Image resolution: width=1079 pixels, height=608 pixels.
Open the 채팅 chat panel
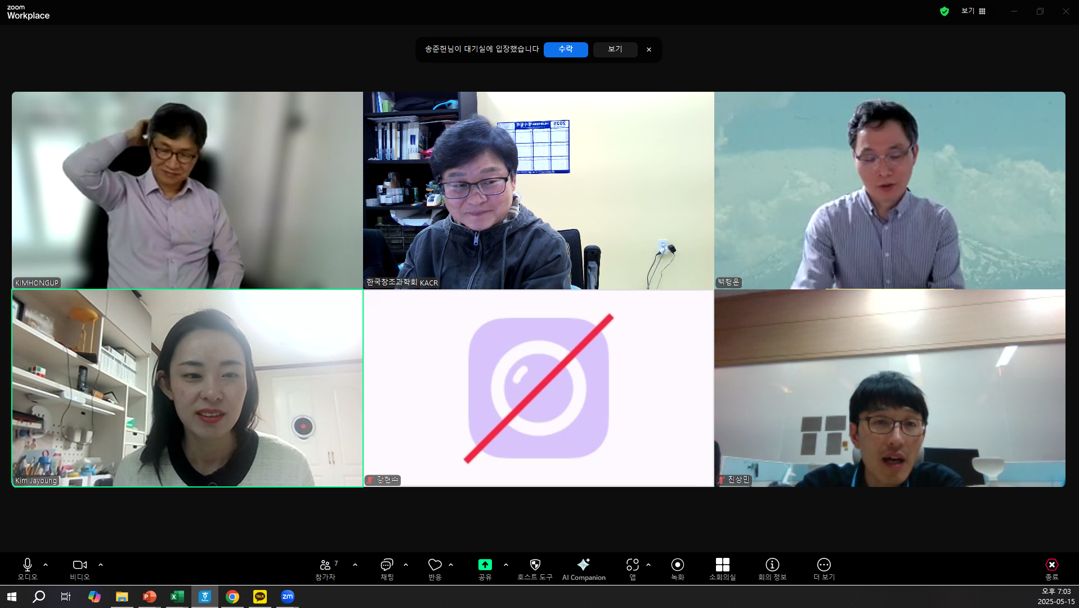click(387, 569)
